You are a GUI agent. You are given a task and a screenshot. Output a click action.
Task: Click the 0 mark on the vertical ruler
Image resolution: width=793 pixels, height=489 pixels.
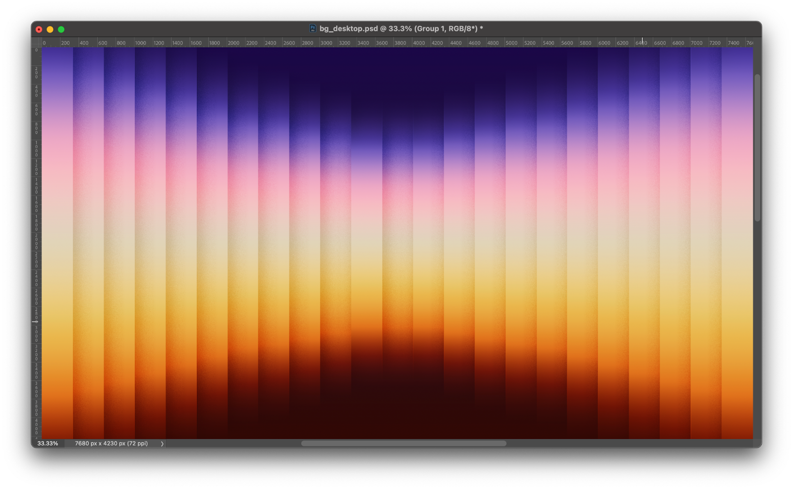(x=36, y=50)
